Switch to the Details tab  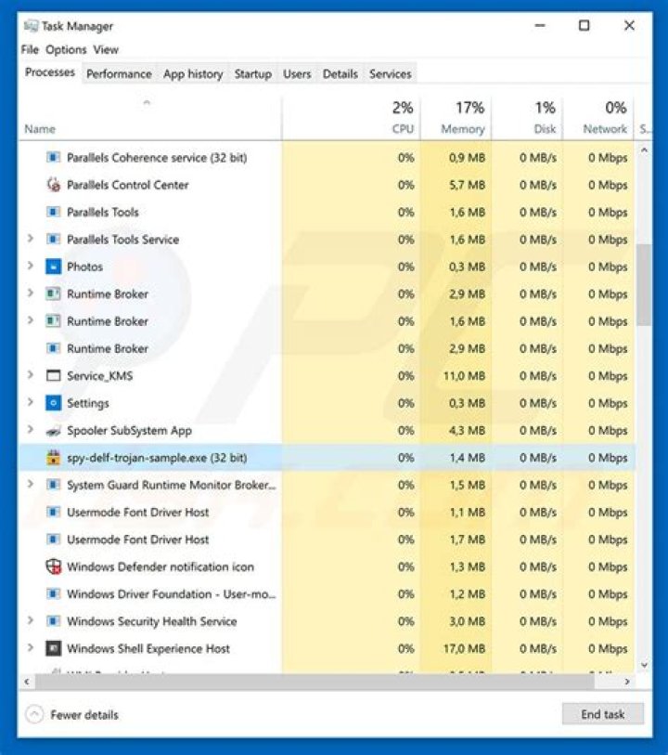pyautogui.click(x=340, y=73)
